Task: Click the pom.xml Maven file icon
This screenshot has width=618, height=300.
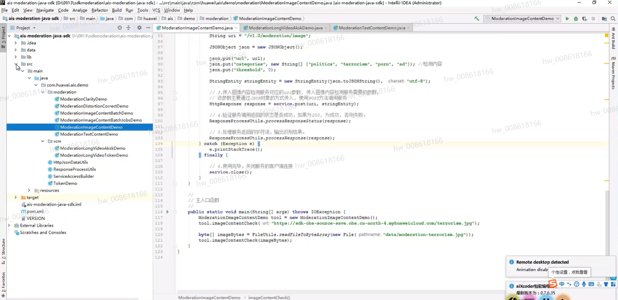Action: 23,212
